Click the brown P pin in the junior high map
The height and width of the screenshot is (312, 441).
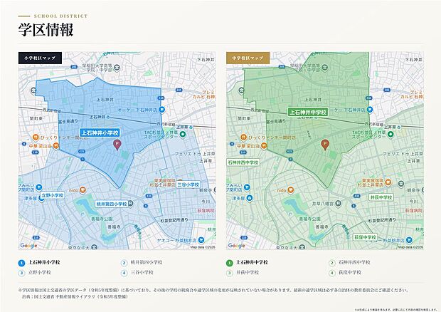click(x=325, y=145)
